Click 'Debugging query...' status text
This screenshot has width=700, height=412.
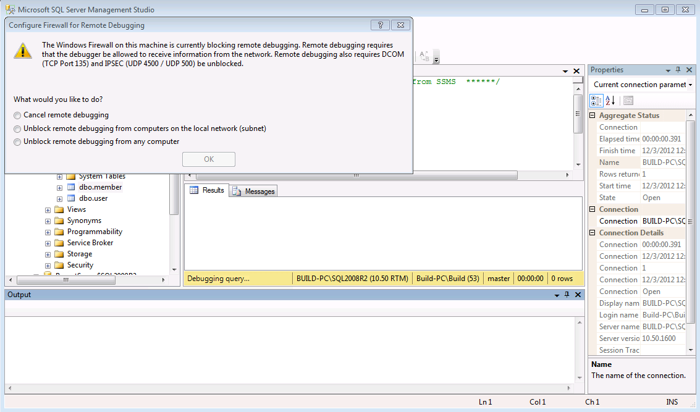pyautogui.click(x=218, y=279)
